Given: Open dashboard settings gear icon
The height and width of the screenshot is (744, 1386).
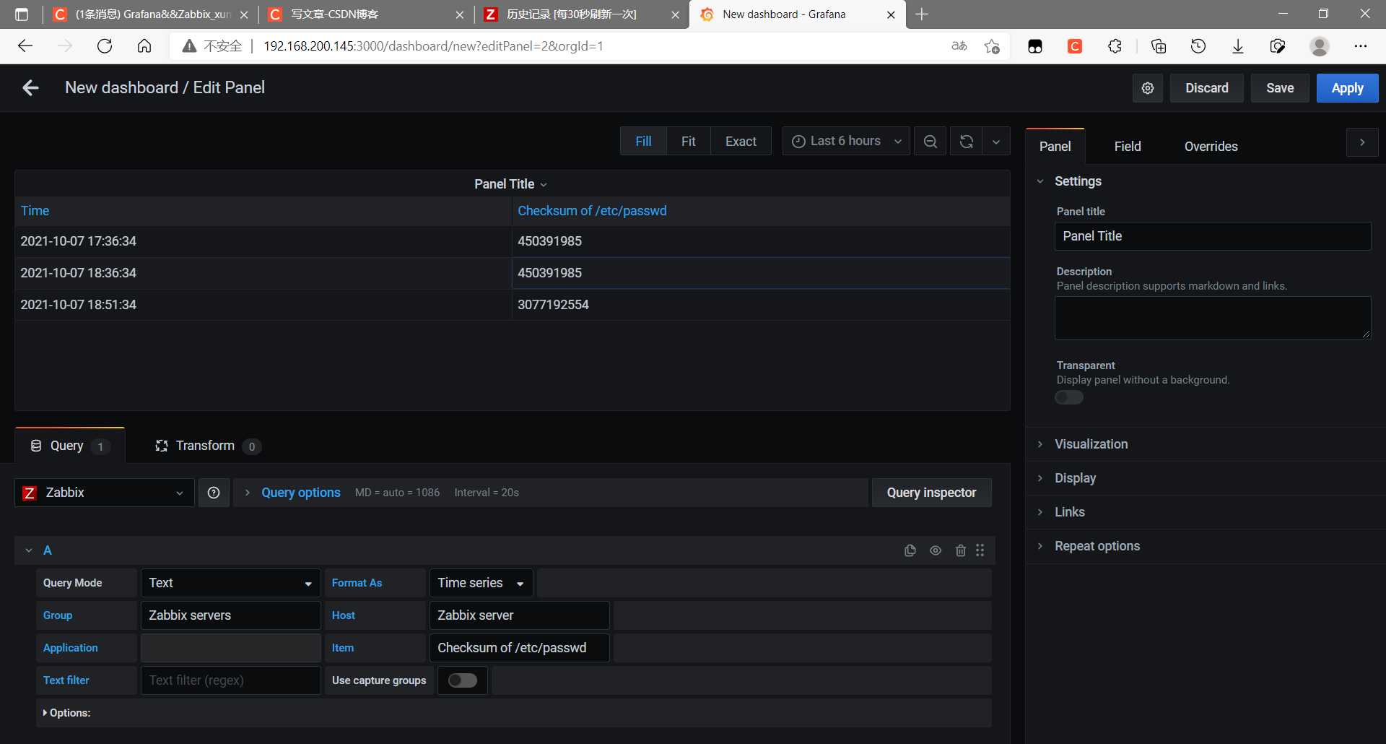Looking at the screenshot, I should click(1147, 87).
